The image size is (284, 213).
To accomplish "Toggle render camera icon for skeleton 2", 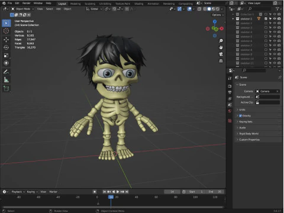I will (x=279, y=23).
